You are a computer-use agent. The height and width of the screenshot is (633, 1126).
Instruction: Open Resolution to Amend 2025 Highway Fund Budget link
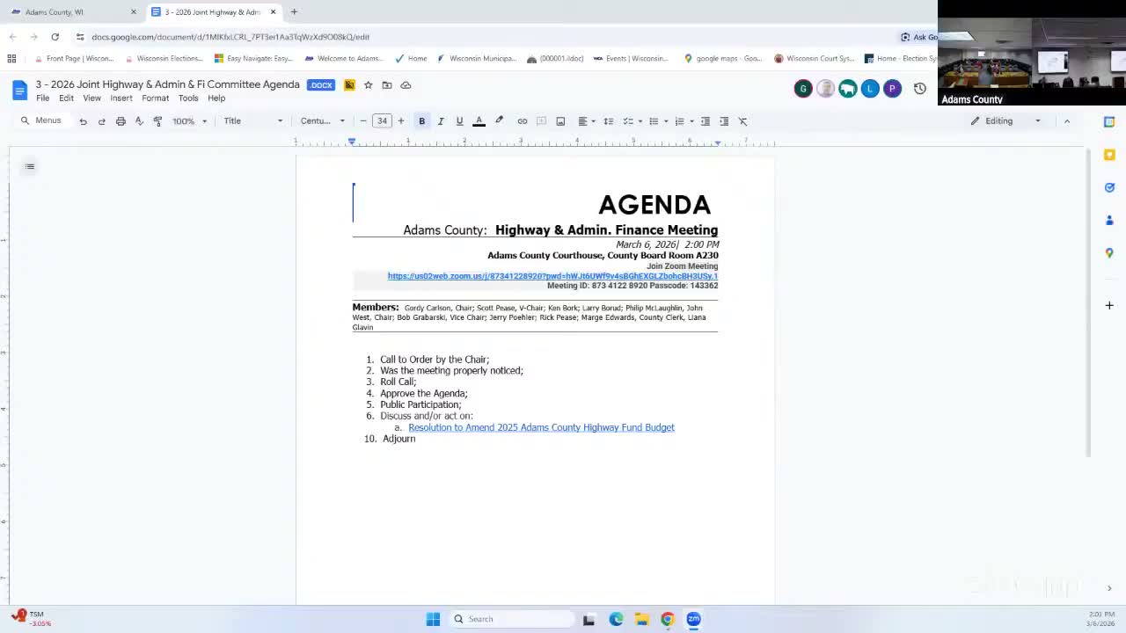click(x=541, y=427)
